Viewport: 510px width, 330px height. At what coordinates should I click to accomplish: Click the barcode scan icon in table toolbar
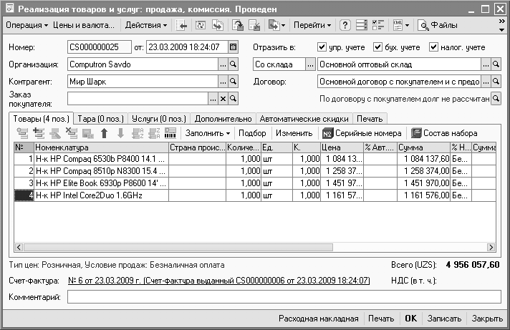pyautogui.click(x=170, y=133)
